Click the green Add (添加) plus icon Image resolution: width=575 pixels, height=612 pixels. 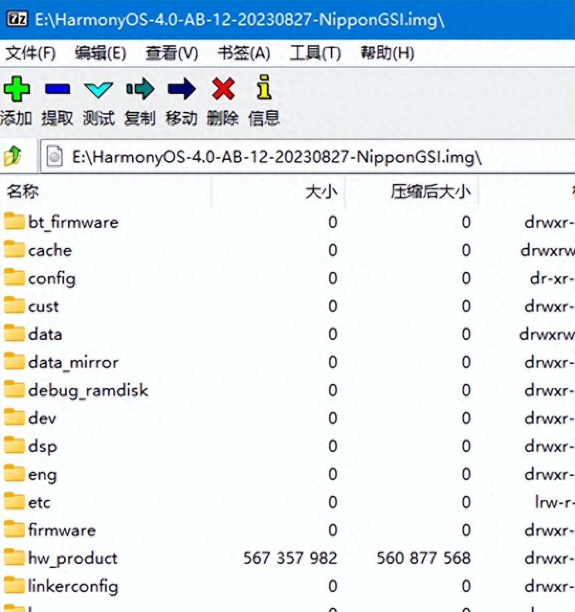(17, 89)
